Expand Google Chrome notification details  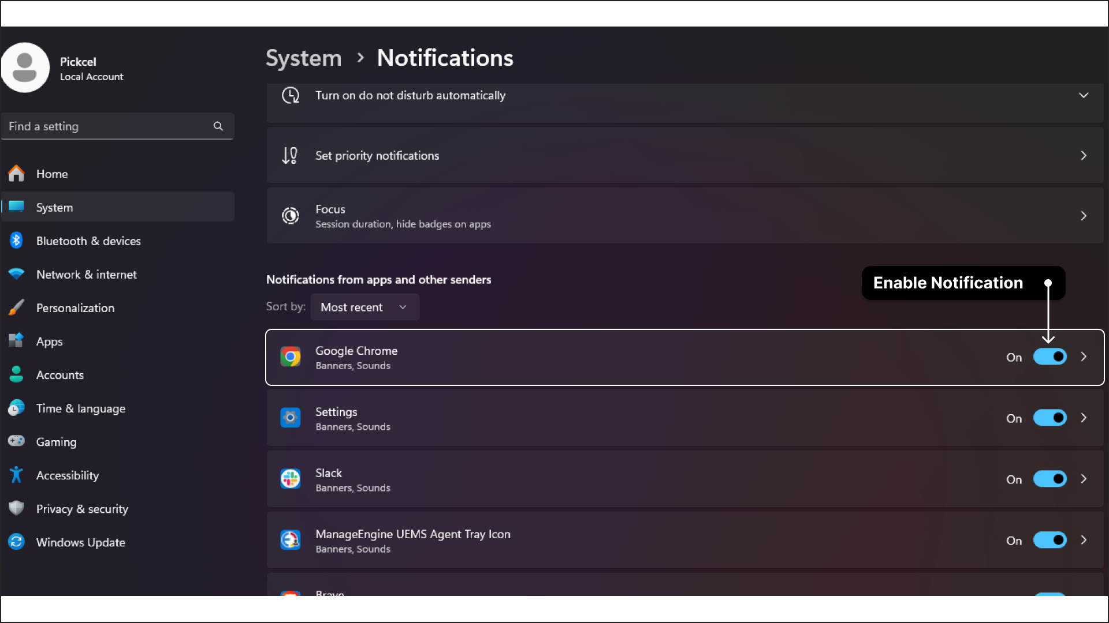pos(1084,356)
